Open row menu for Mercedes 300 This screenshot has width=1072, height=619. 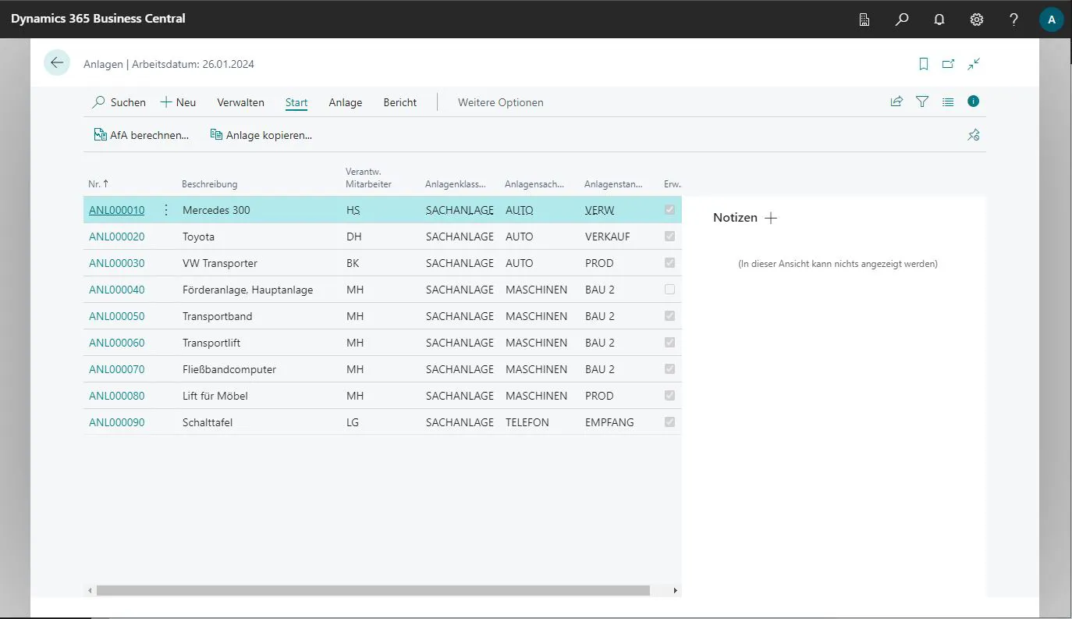[165, 210]
